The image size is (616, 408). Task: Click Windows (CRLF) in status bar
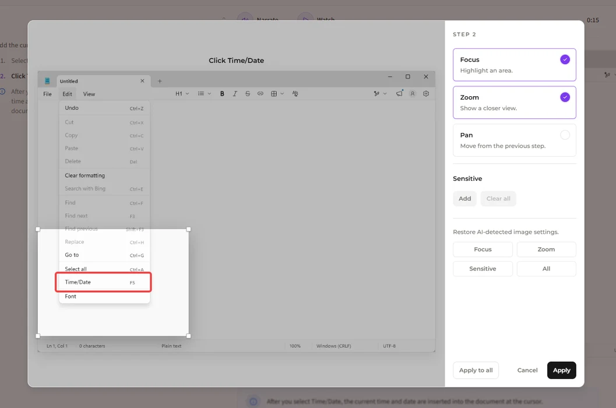(333, 346)
